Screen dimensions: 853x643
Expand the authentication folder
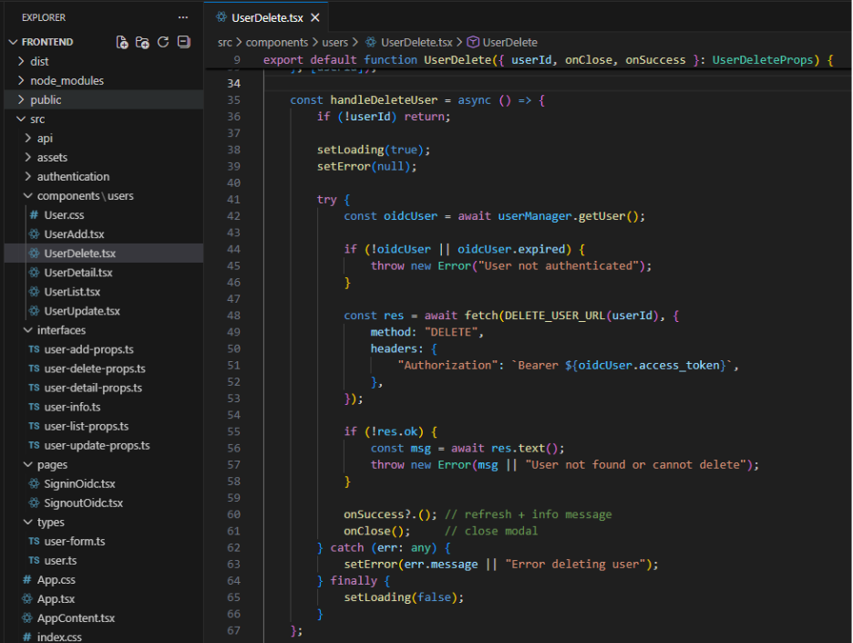click(73, 176)
